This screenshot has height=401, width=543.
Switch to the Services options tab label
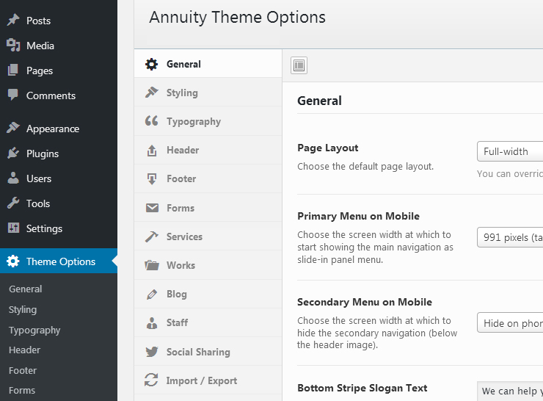pos(184,236)
